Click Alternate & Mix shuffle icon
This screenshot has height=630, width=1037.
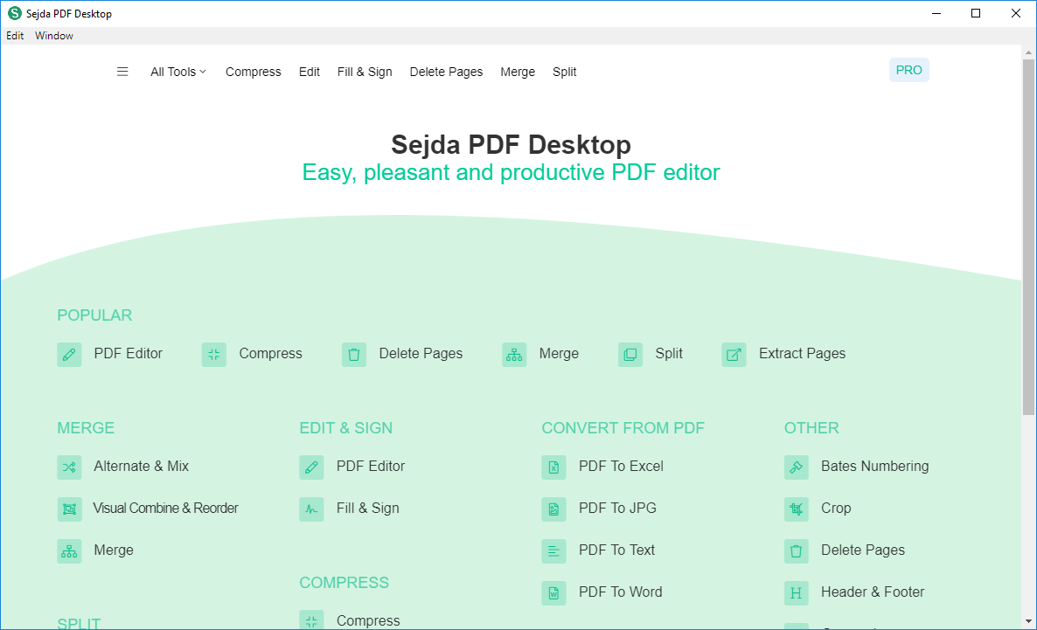pos(69,467)
